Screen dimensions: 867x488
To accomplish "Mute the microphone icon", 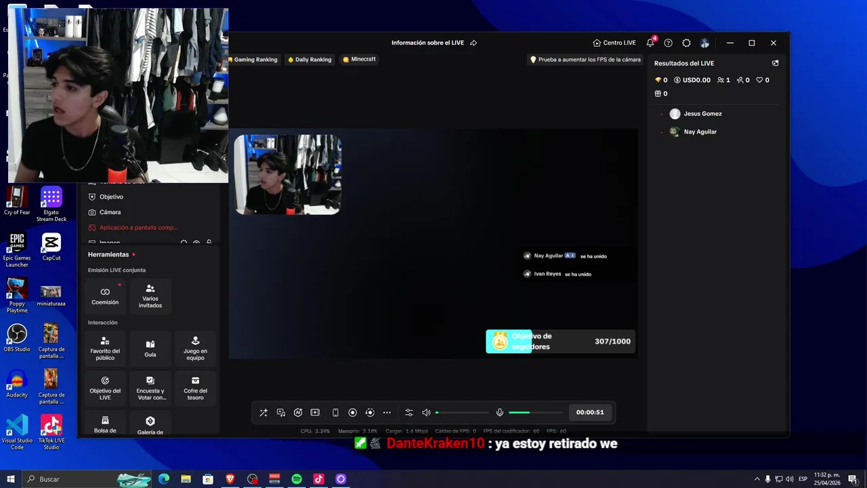I will (500, 412).
